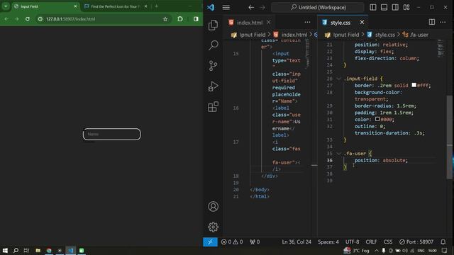
Task: Open index.html breadcrumb dropdown
Action: pos(290,35)
